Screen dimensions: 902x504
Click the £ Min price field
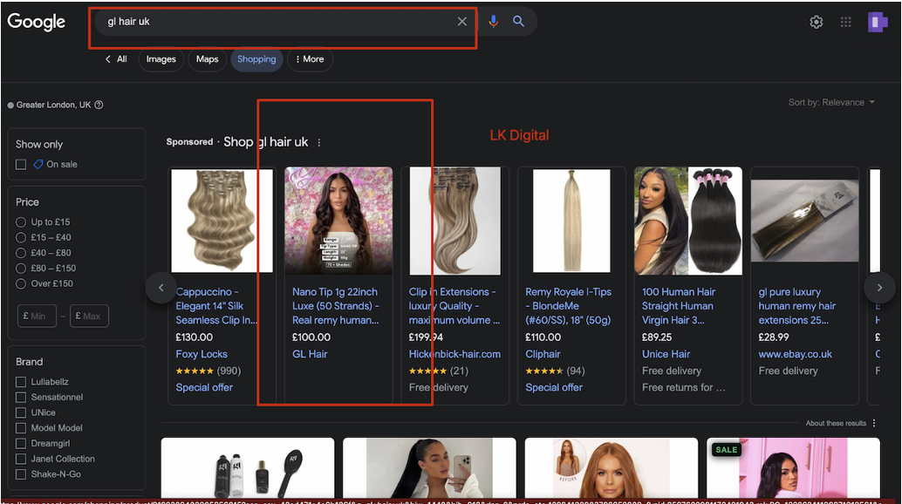pos(37,316)
